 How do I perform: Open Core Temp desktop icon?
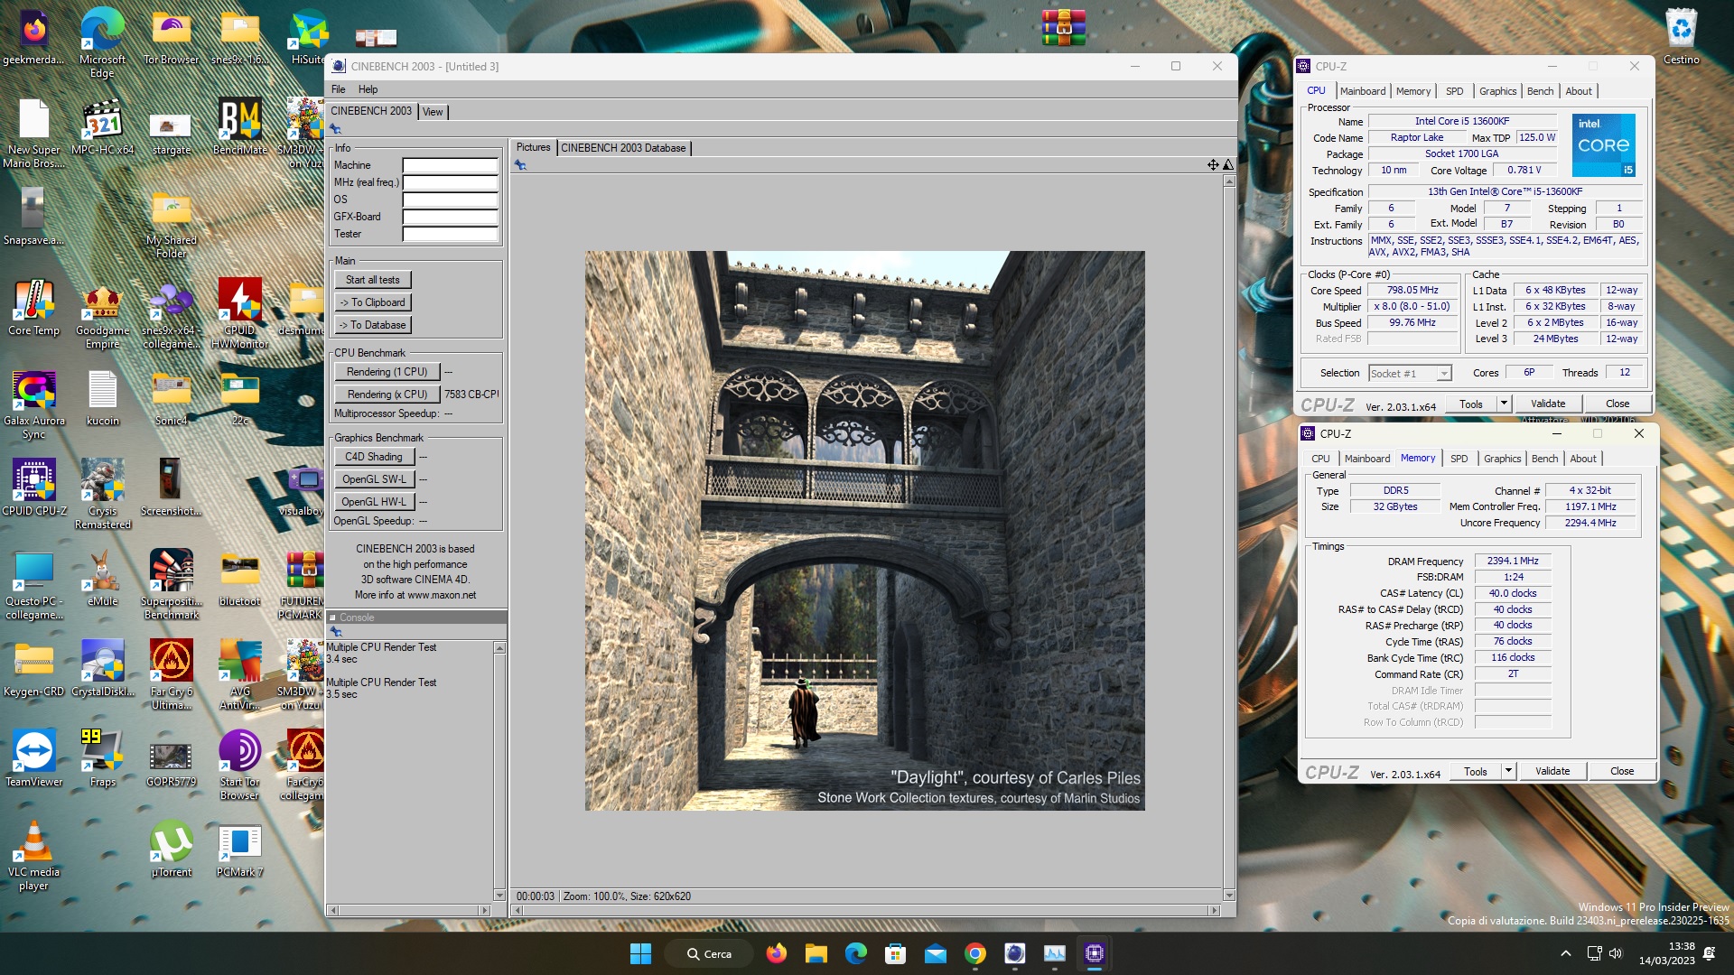(x=33, y=308)
